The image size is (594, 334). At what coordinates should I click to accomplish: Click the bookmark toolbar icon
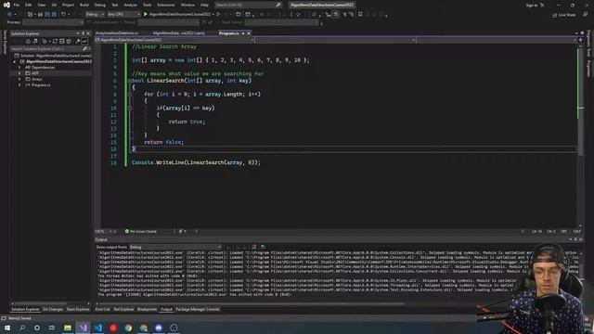360,15
